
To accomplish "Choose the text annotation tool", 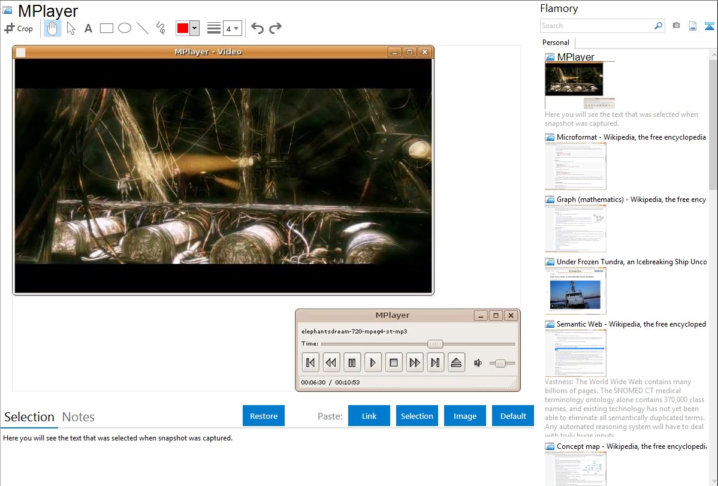I will 88,28.
